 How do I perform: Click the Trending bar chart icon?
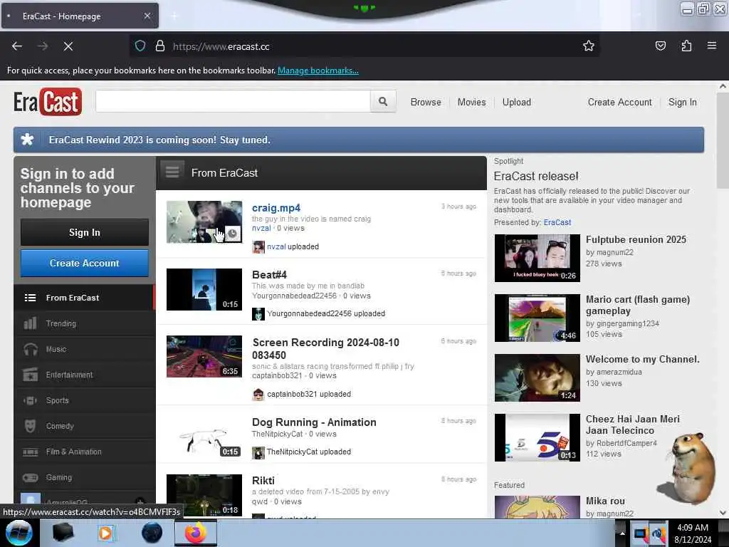[30, 323]
